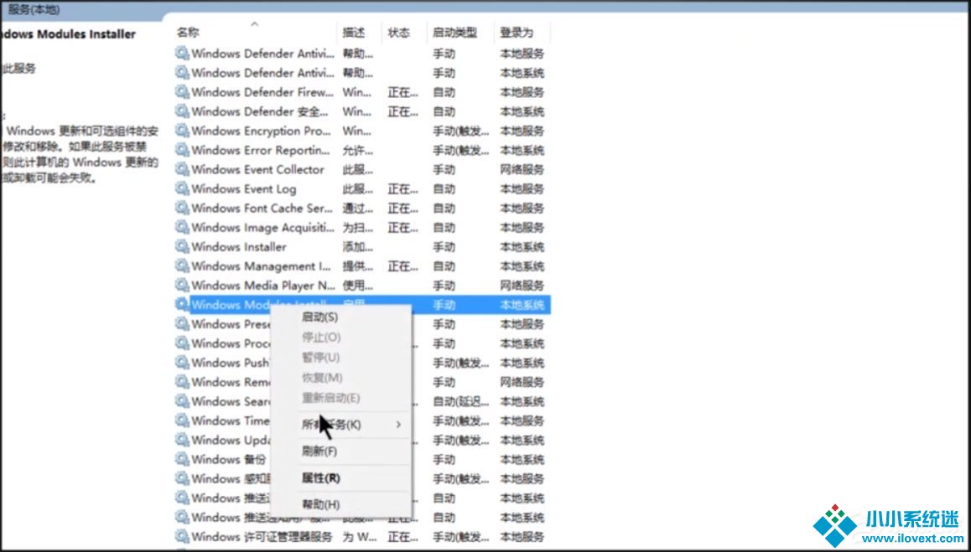Click gear icon of Windows Error Reportin... service
Screen dimensions: 971x552
pos(182,150)
